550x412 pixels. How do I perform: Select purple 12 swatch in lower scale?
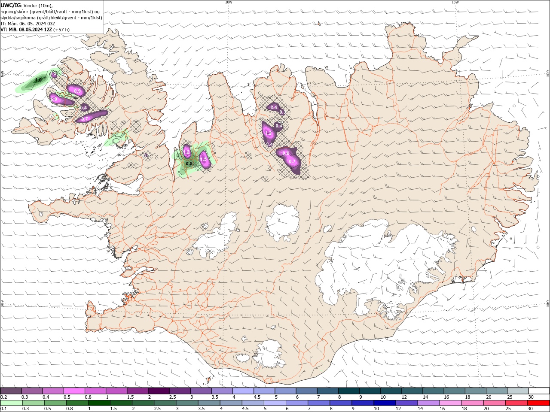(406, 403)
